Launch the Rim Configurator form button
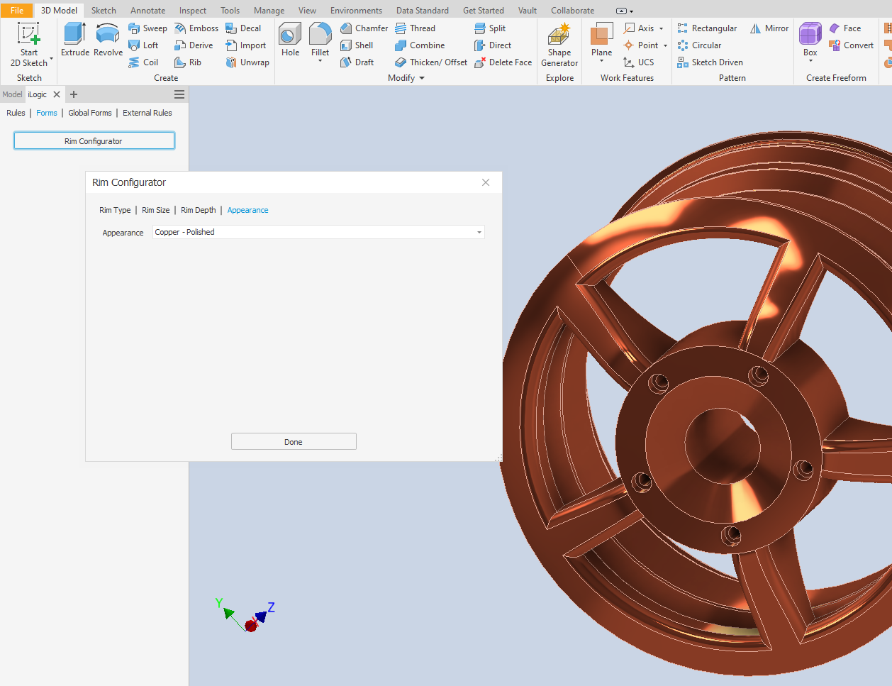Viewport: 892px width, 686px height. pos(94,141)
